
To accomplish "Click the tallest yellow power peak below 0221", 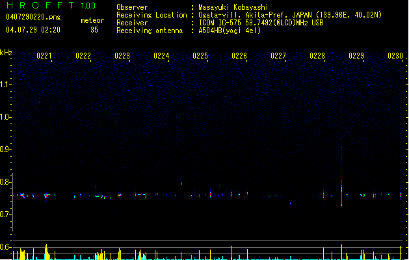I will (46, 252).
